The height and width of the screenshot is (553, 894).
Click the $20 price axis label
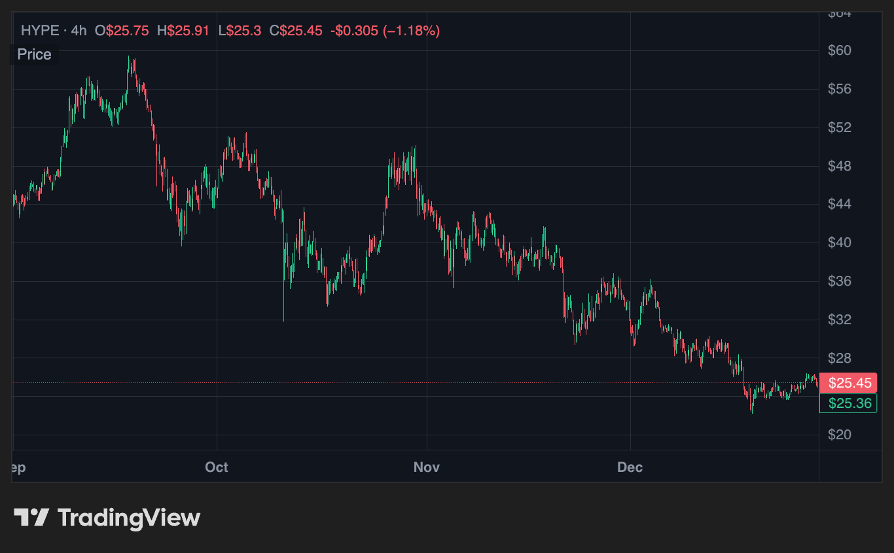click(841, 435)
